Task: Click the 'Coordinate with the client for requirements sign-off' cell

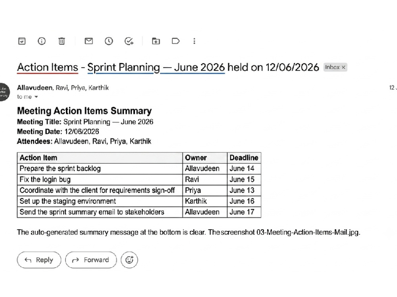Action: tap(100, 190)
